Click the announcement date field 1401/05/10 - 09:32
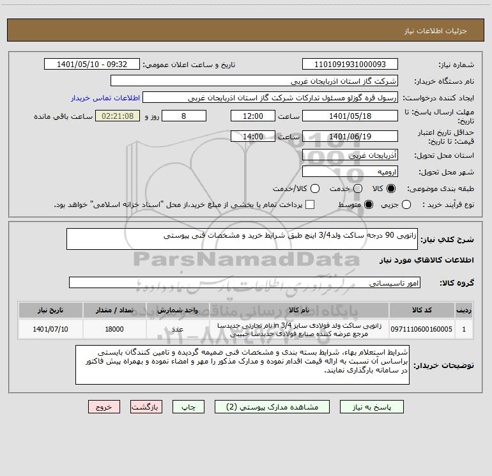The width and height of the screenshot is (492, 476). pyautogui.click(x=91, y=65)
